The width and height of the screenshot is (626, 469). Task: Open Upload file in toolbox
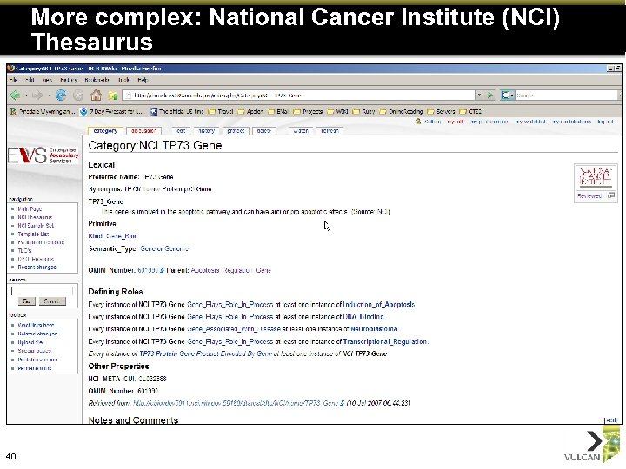click(x=30, y=342)
